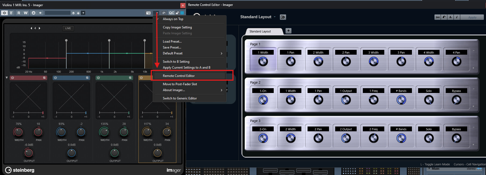
Task: Click the Apply button
Action: click(x=472, y=17)
